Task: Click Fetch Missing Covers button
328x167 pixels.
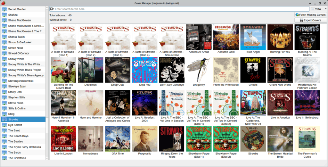Action: tap(311, 15)
